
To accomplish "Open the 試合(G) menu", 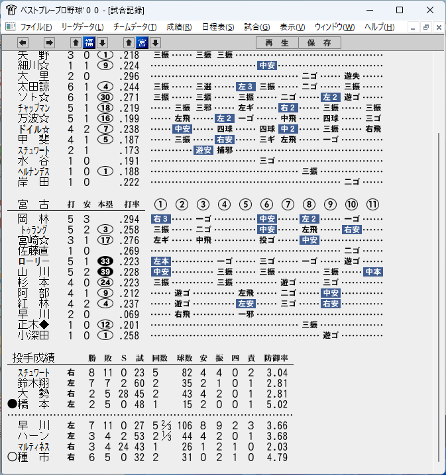I will tap(257, 27).
